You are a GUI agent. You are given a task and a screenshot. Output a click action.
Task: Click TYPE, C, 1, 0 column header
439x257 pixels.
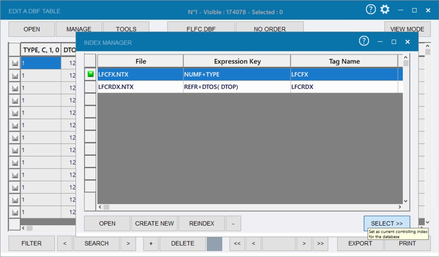click(x=41, y=50)
